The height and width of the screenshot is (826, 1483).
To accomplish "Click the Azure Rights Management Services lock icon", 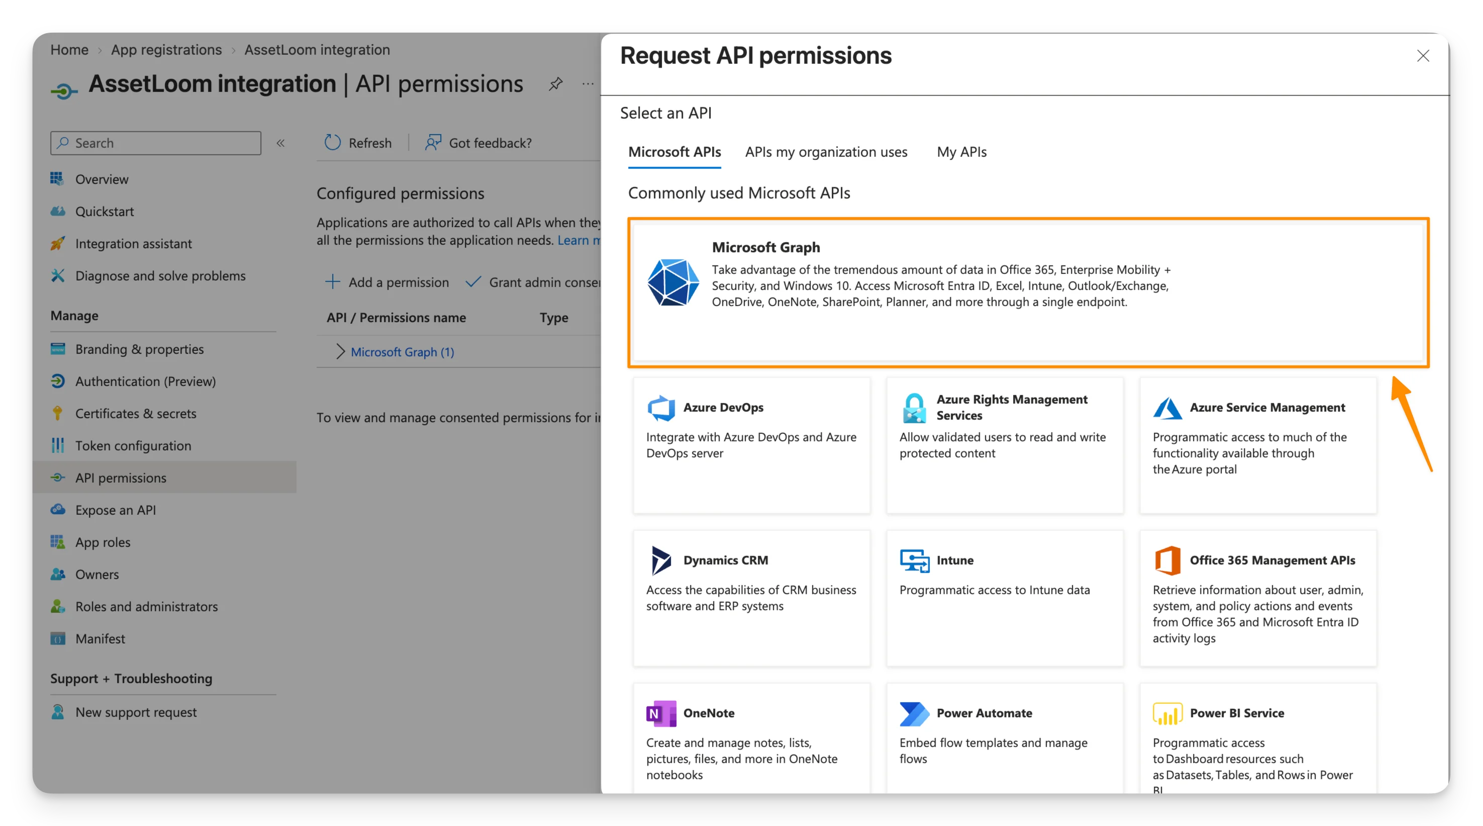I will click(x=914, y=408).
